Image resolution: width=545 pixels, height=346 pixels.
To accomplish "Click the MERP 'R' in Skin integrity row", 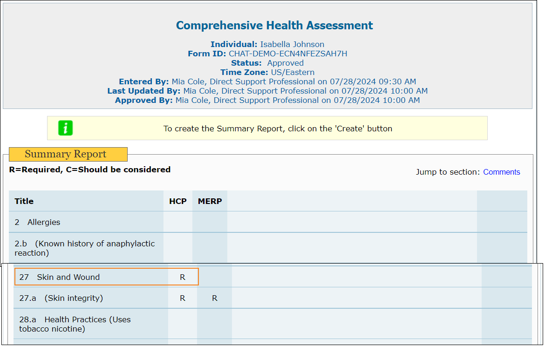I will click(x=215, y=298).
